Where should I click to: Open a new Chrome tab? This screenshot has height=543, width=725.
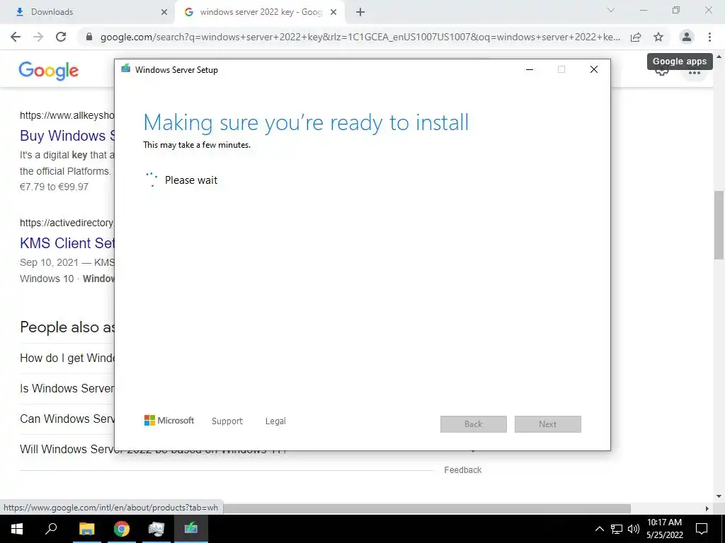(x=360, y=12)
